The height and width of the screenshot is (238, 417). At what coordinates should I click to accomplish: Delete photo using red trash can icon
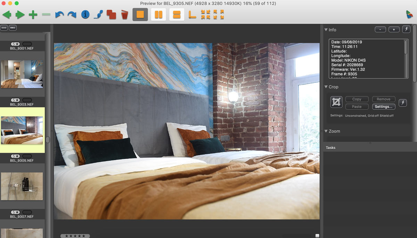pos(124,15)
